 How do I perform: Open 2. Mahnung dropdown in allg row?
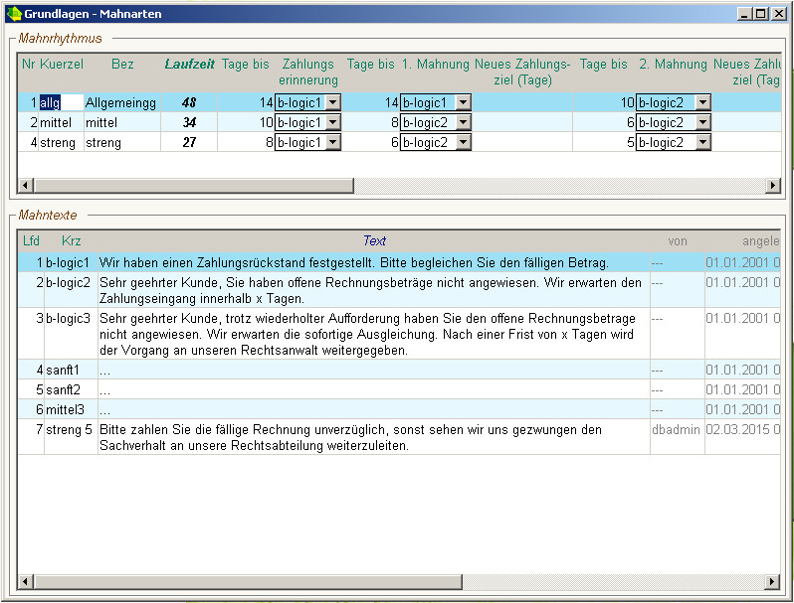coord(702,102)
